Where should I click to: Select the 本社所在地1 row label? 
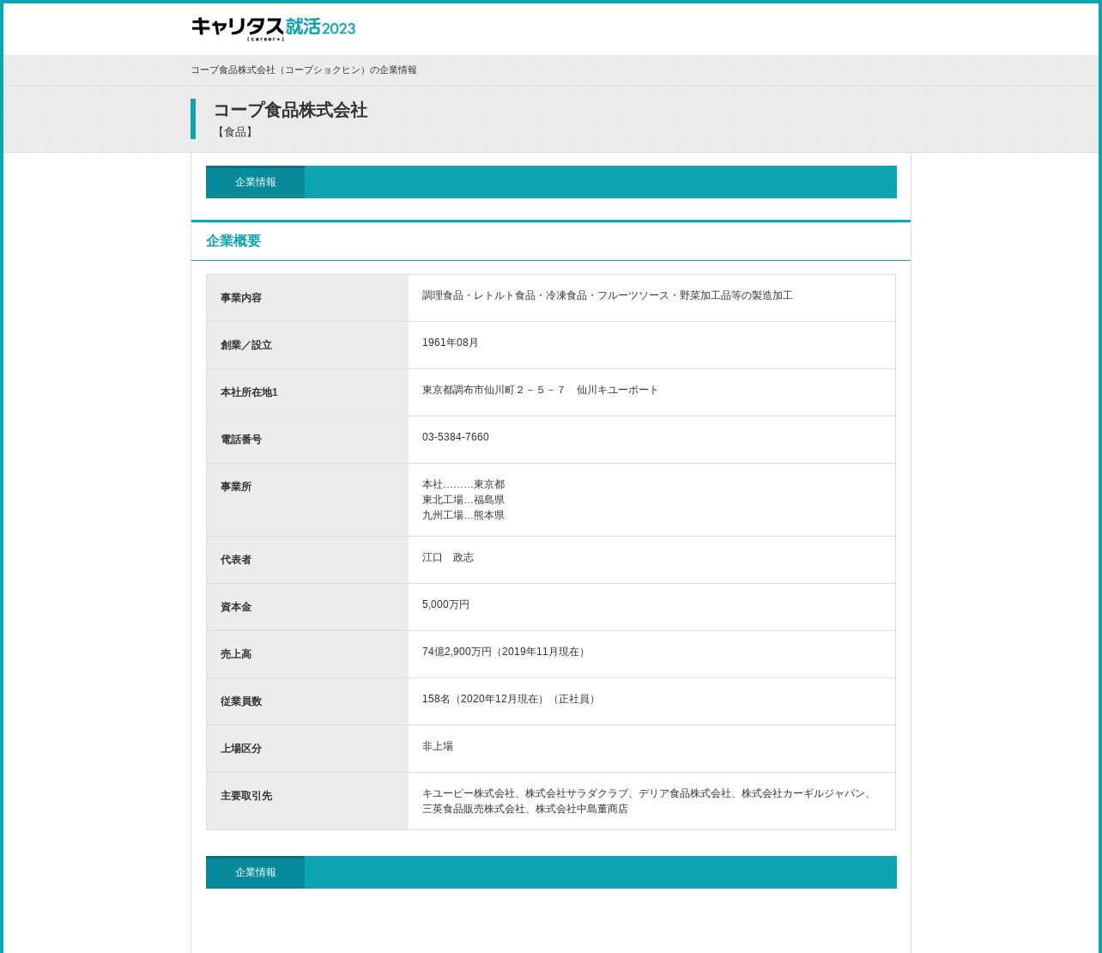coord(249,392)
